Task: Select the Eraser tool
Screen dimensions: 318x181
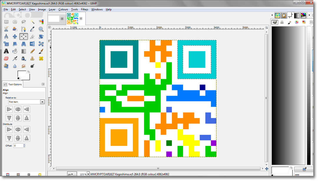Action: click(6, 59)
